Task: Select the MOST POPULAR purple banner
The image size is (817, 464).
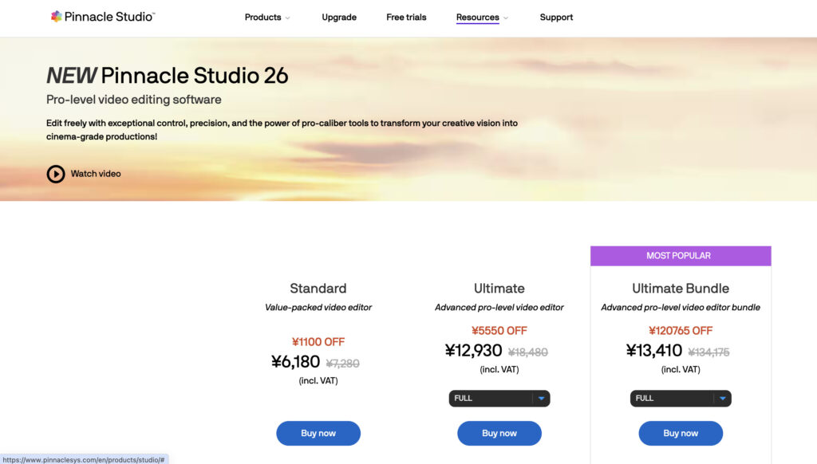Action: [681, 256]
